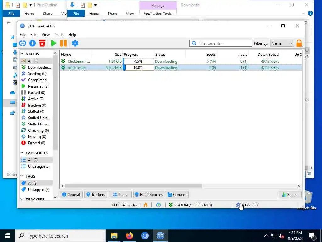This screenshot has height=242, width=322.
Task: Select the Completed status filter
Action: point(36,80)
